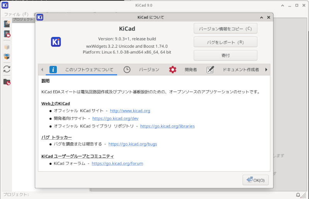Image resolution: width=309 pixels, height=199 pixels.
Task: Click the KiCad icon in main window title bar
Action: click(5, 5)
